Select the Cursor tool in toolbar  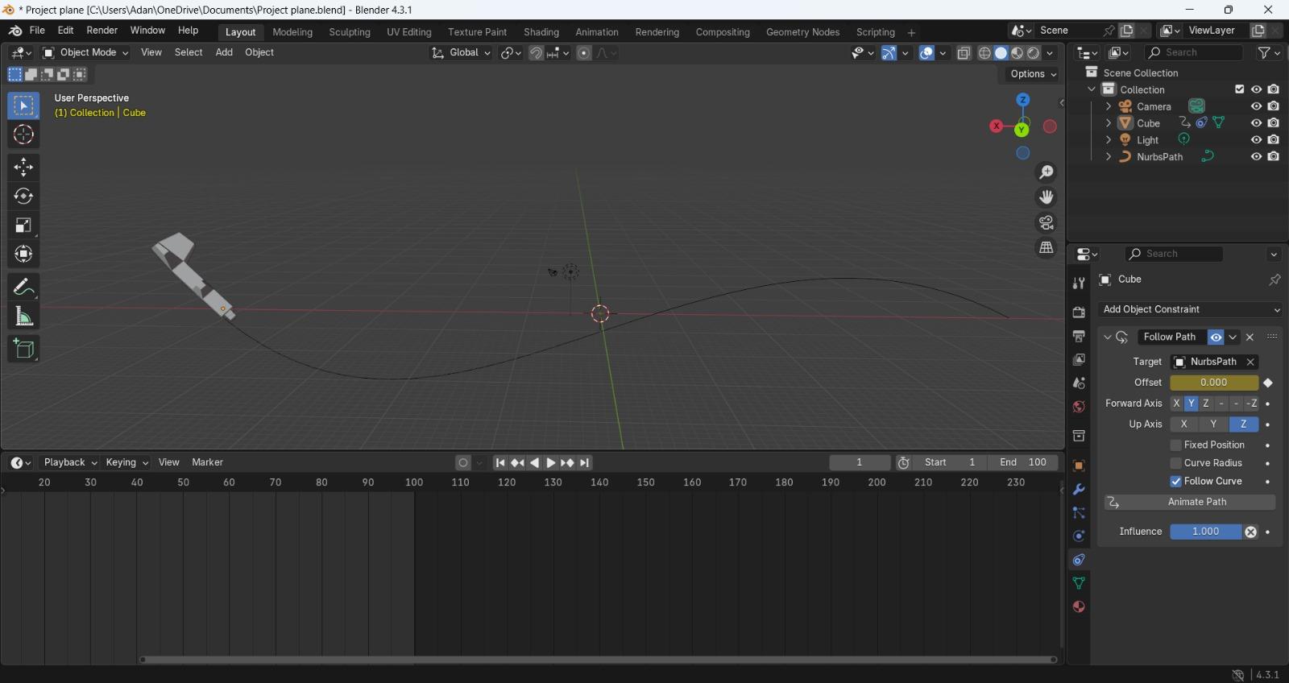click(23, 135)
